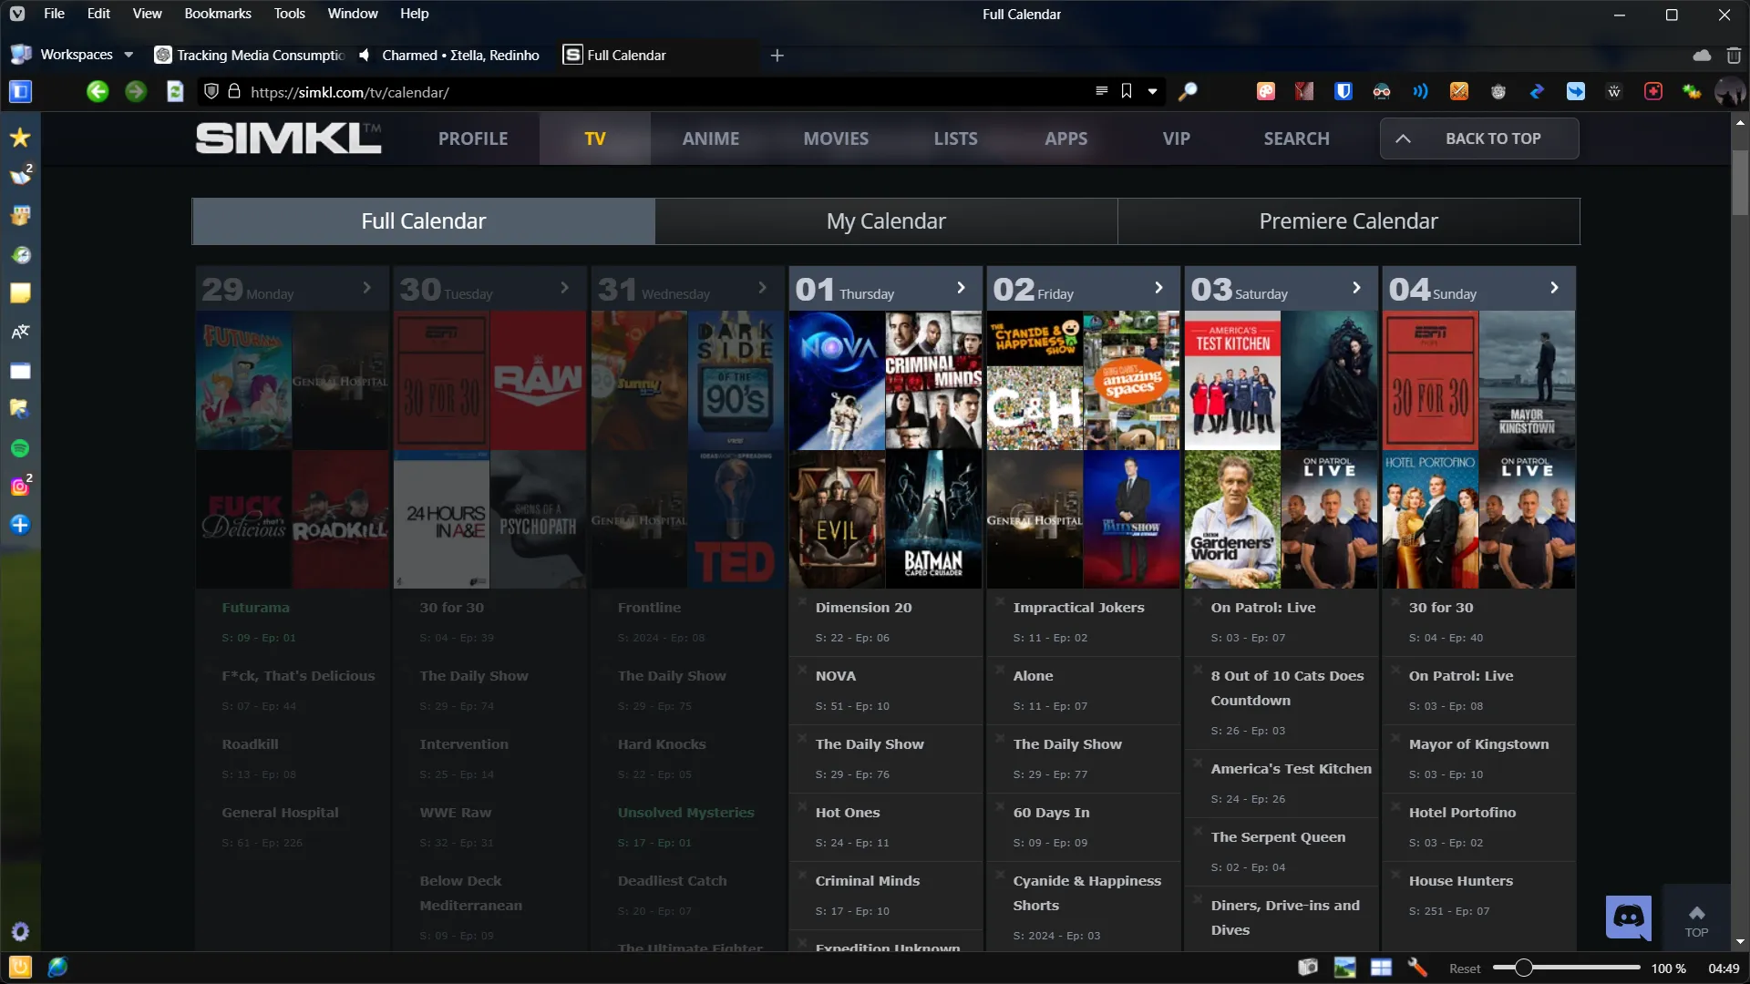The height and width of the screenshot is (984, 1750).
Task: Open the ANIME navigation menu item
Action: pyautogui.click(x=710, y=138)
